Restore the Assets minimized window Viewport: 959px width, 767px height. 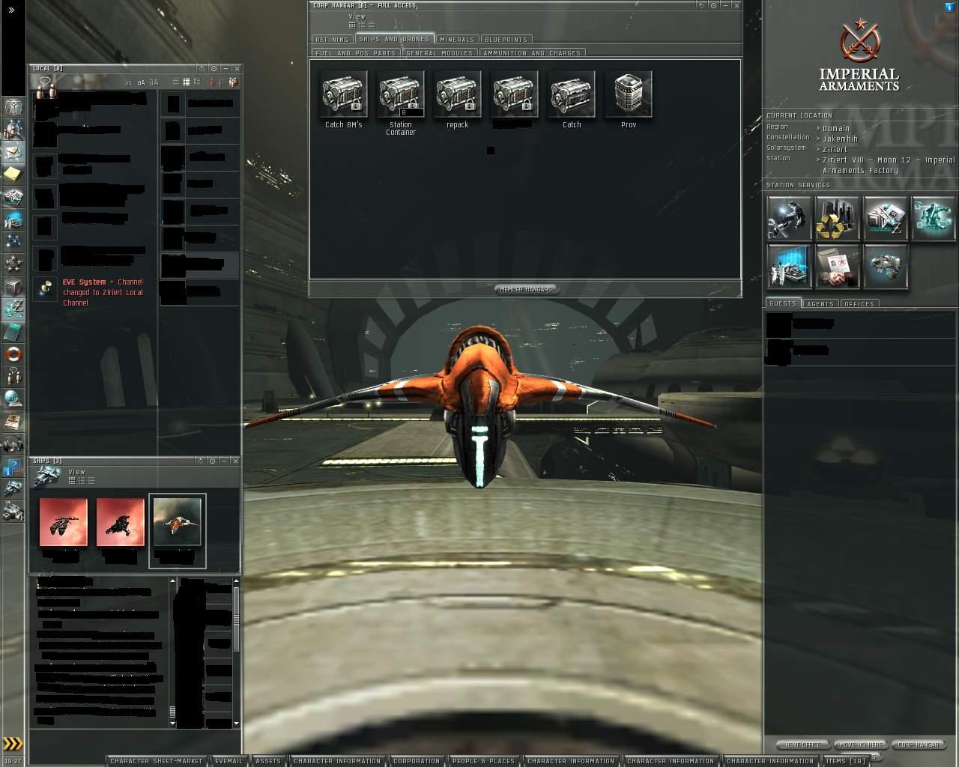coord(268,761)
